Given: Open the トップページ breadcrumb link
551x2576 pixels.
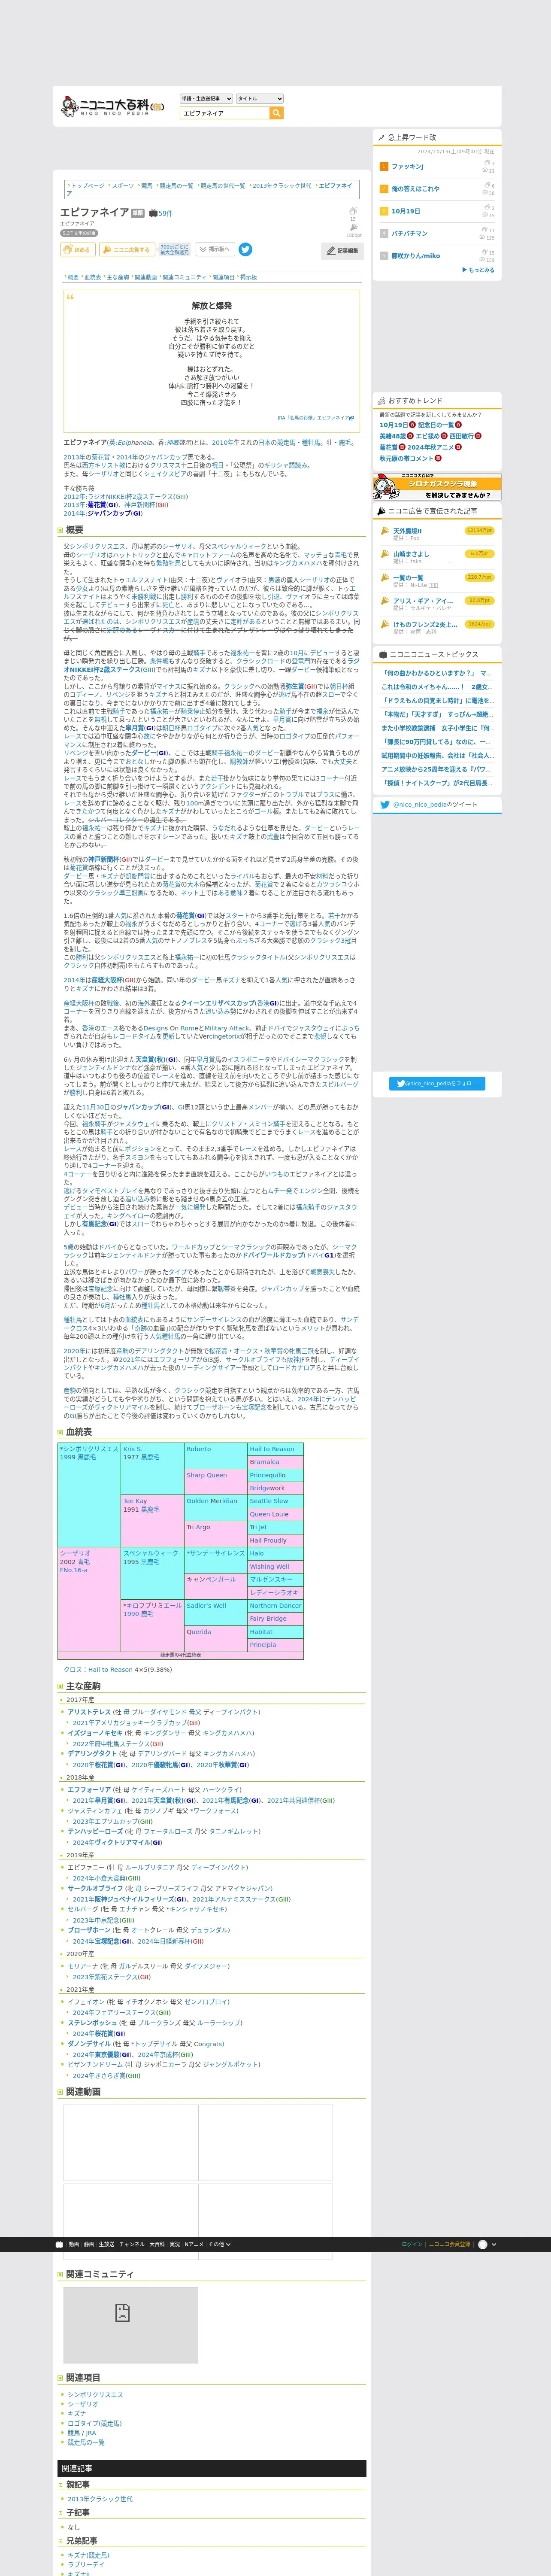Looking at the screenshot, I should (x=88, y=186).
